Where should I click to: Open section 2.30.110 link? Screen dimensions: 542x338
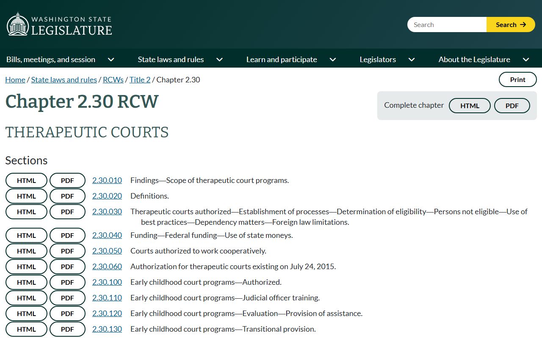pyautogui.click(x=107, y=298)
